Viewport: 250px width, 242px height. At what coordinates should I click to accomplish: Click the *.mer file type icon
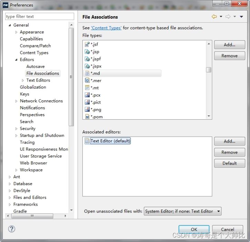pos(87,81)
